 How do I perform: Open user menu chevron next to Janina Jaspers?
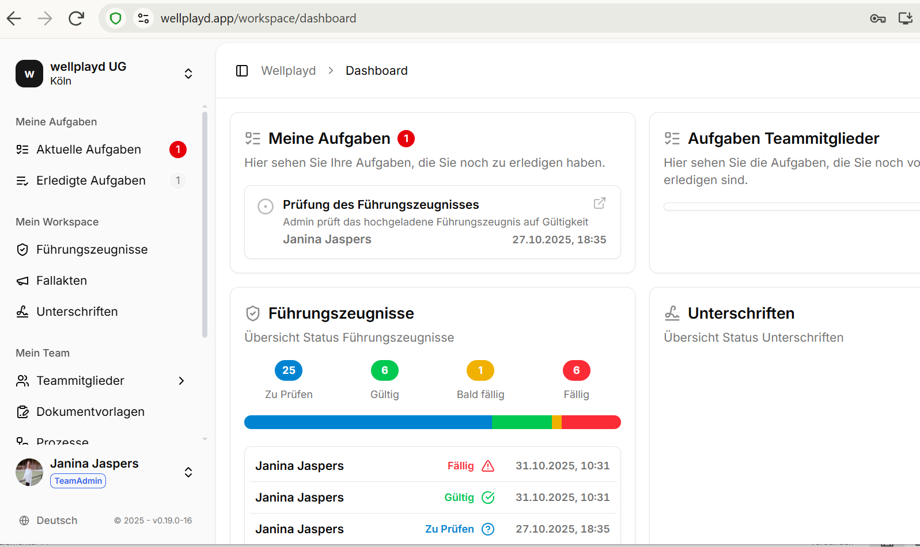click(x=188, y=472)
